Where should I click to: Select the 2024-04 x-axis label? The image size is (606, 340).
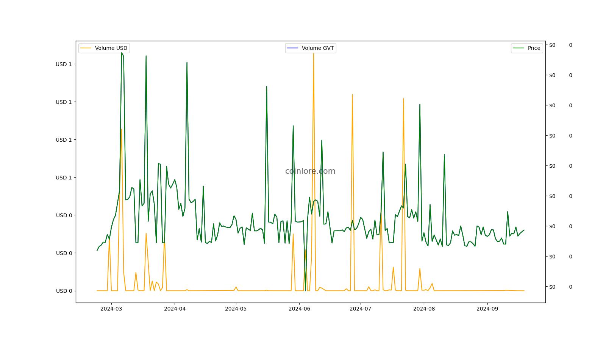175,309
